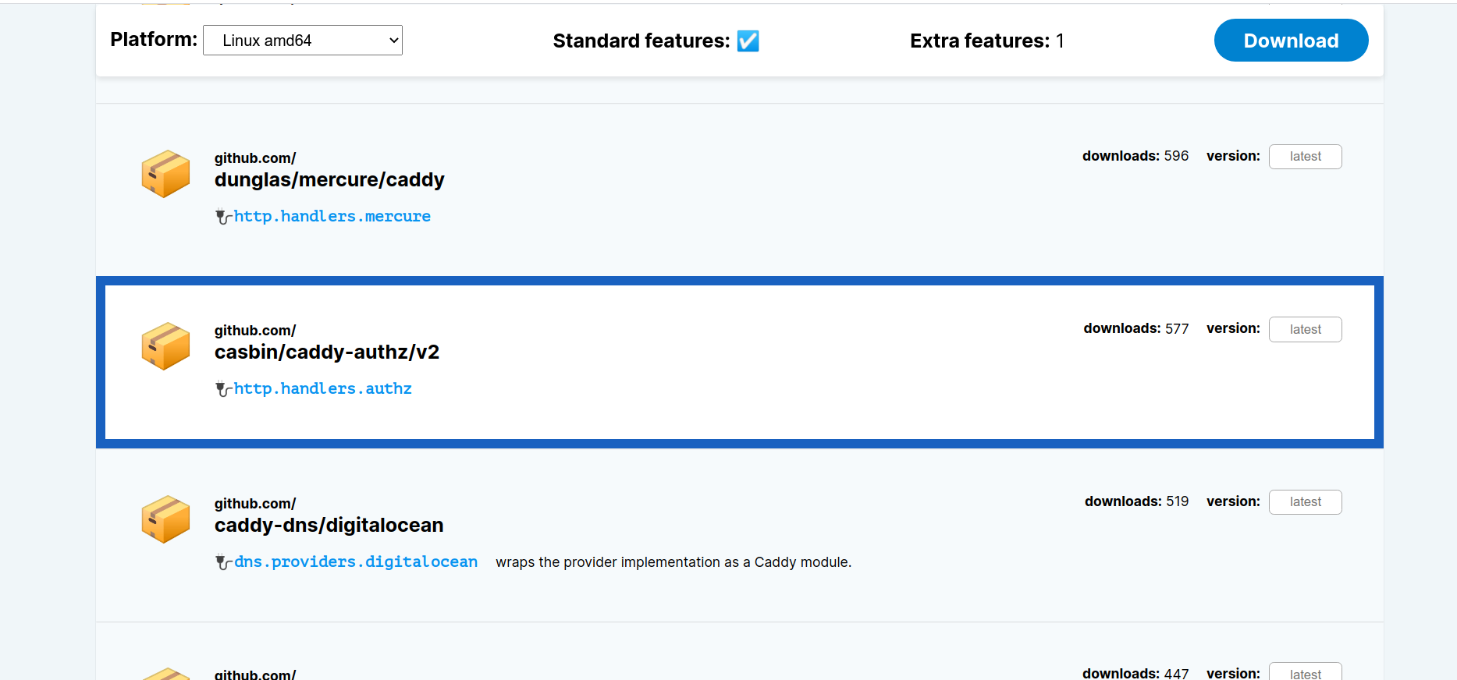Click the plug icon before http.handlers.authz
The image size is (1457, 680).
(222, 388)
